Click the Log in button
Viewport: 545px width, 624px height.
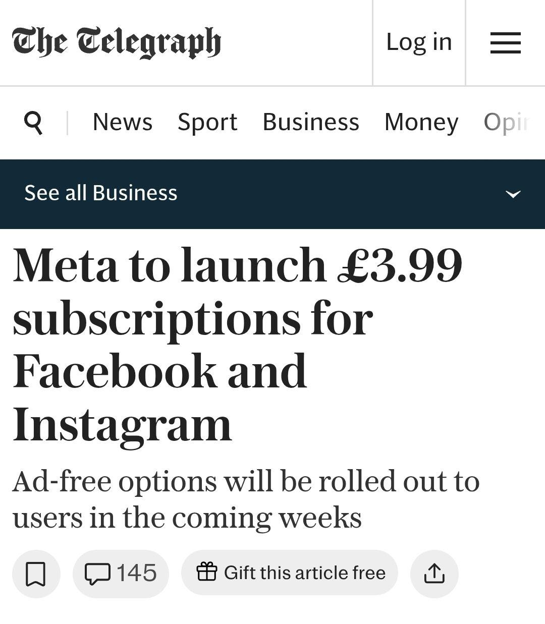click(419, 42)
